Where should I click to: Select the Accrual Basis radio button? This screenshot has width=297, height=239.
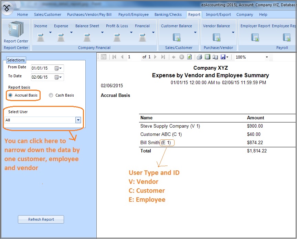pyautogui.click(x=10, y=95)
